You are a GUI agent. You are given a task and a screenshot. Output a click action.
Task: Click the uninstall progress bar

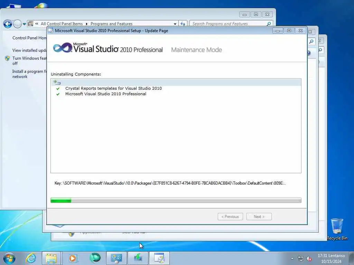(176, 200)
